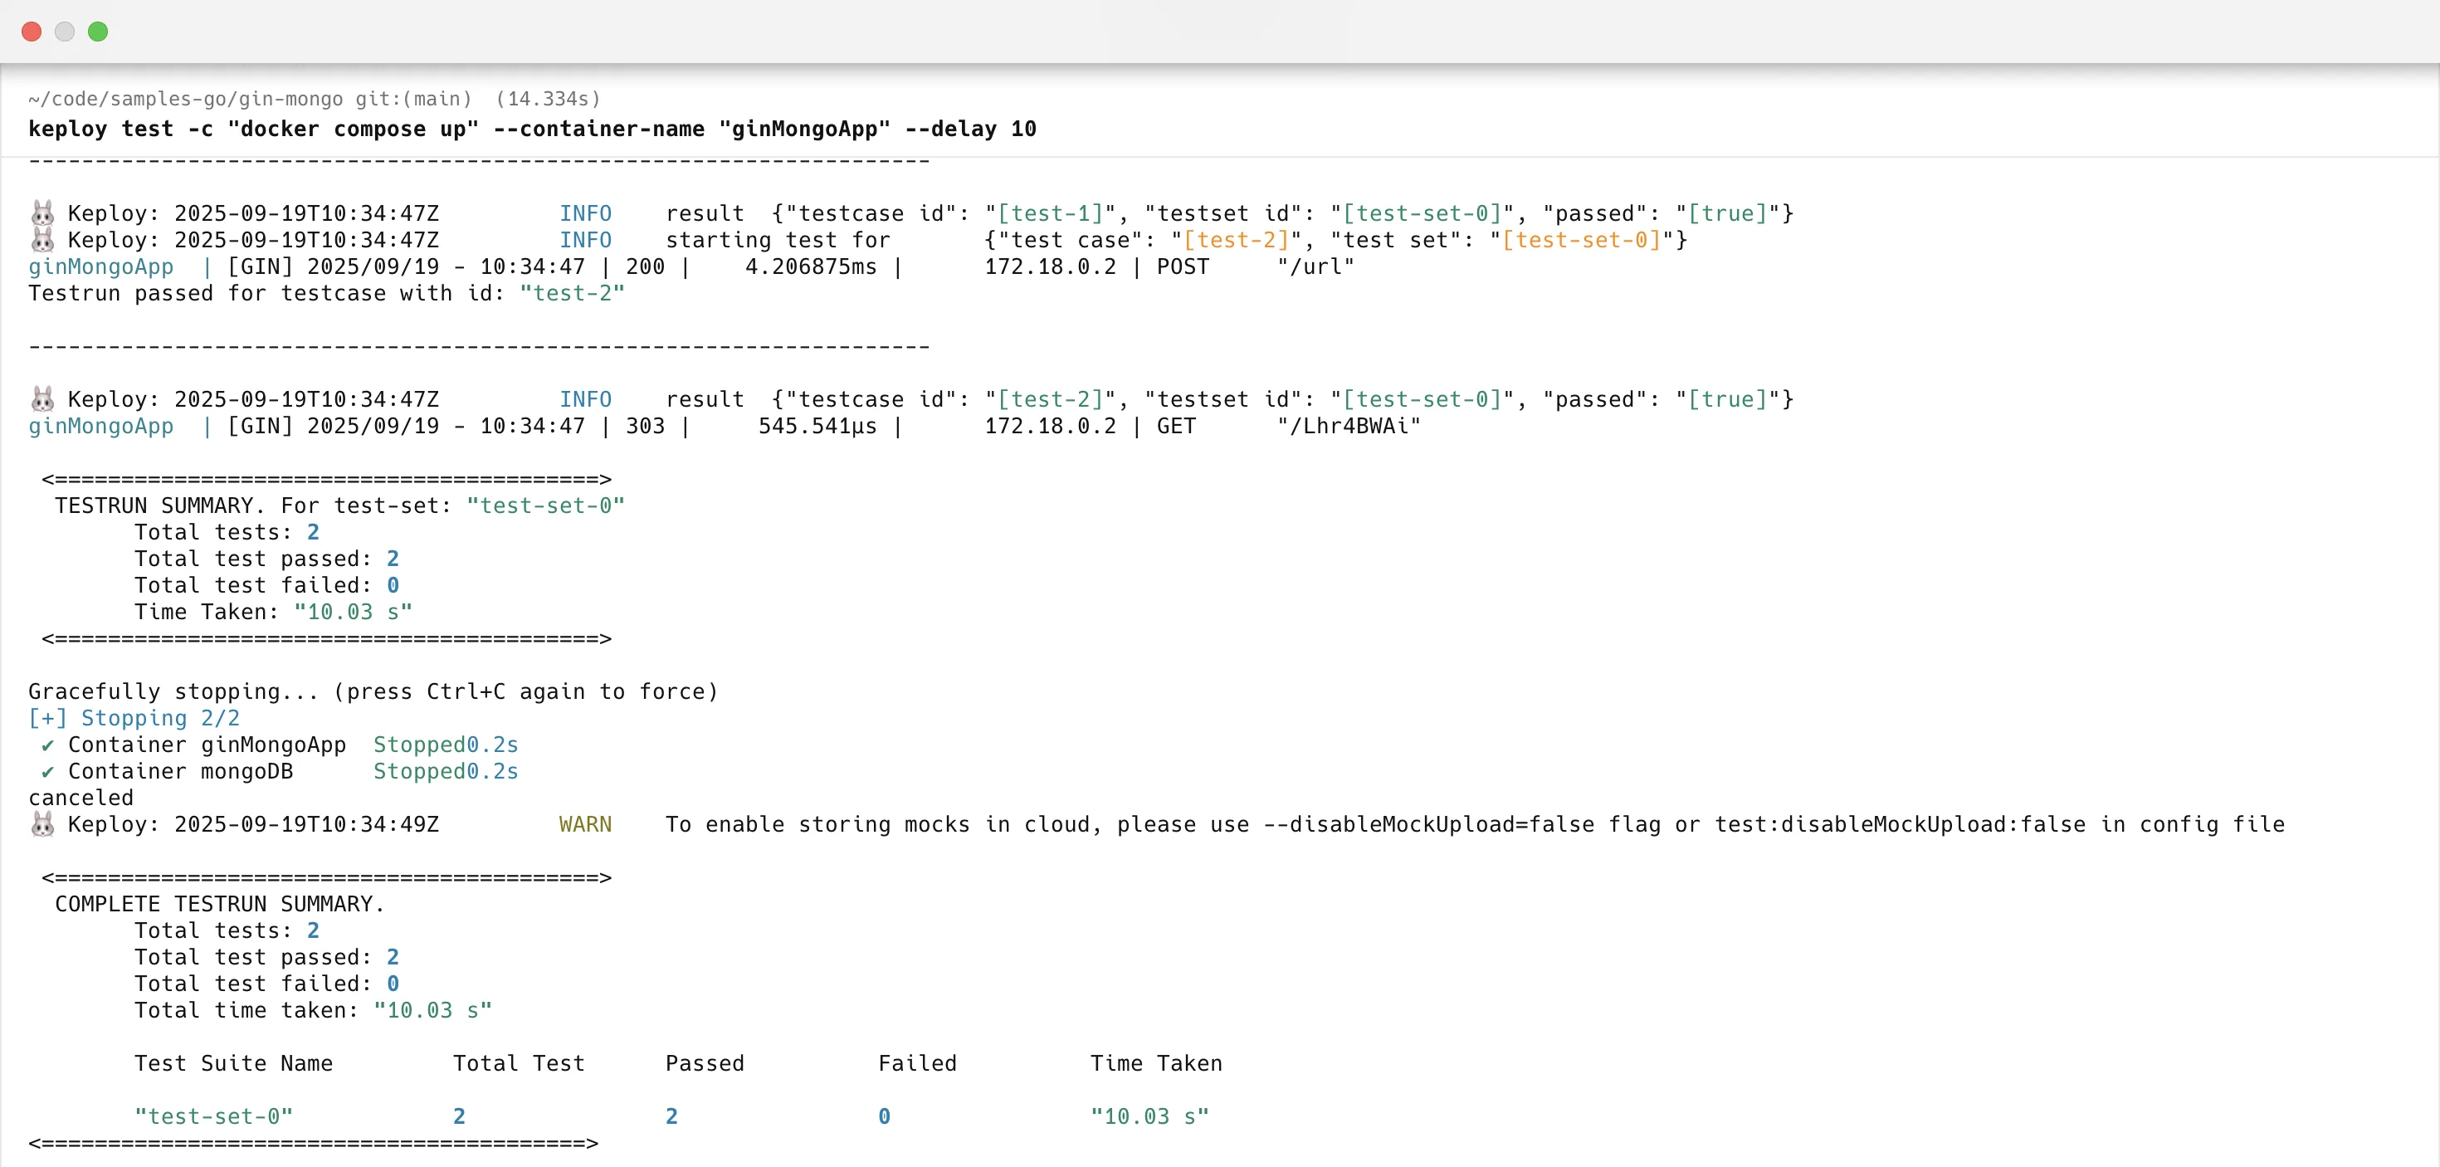Click the '4.206875ms' latency value

tap(811, 266)
